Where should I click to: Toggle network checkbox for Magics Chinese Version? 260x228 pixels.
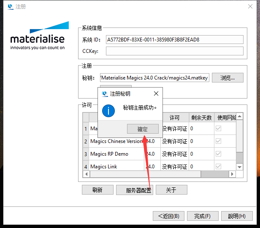(x=218, y=141)
